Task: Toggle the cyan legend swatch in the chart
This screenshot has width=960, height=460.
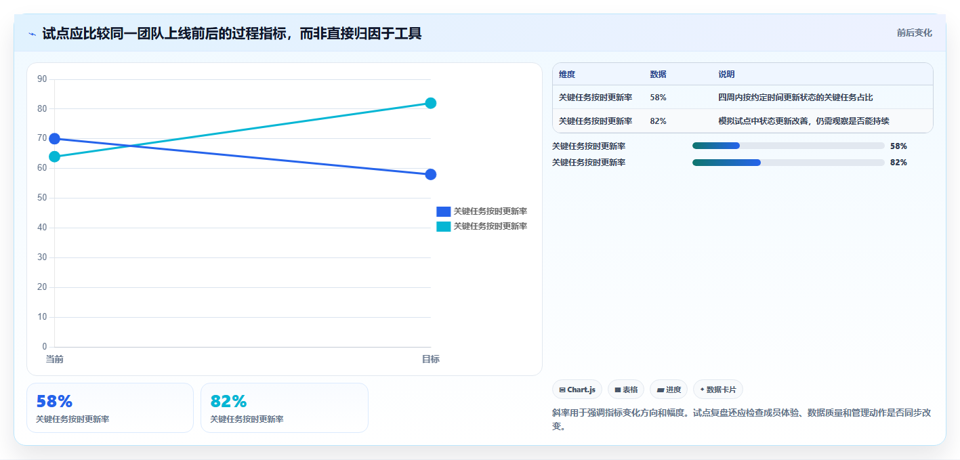Action: pyautogui.click(x=443, y=226)
